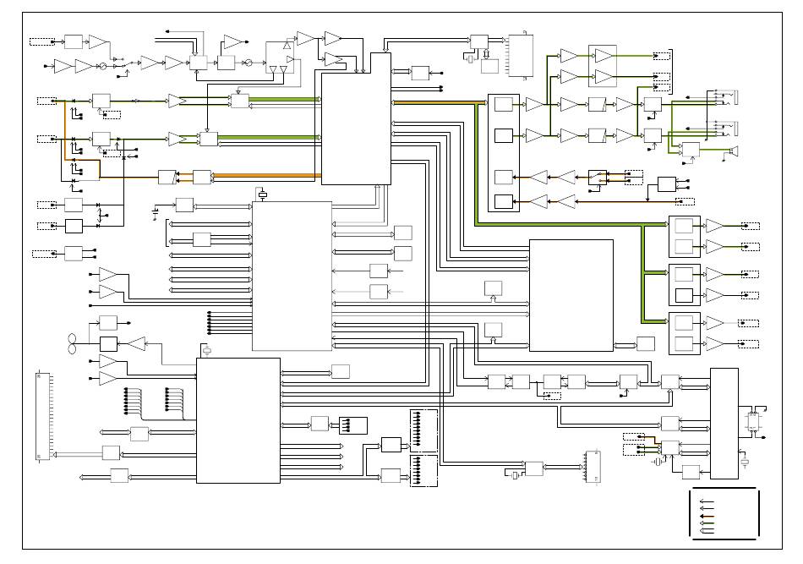Select the orange arrow in the legend box

coord(707,516)
